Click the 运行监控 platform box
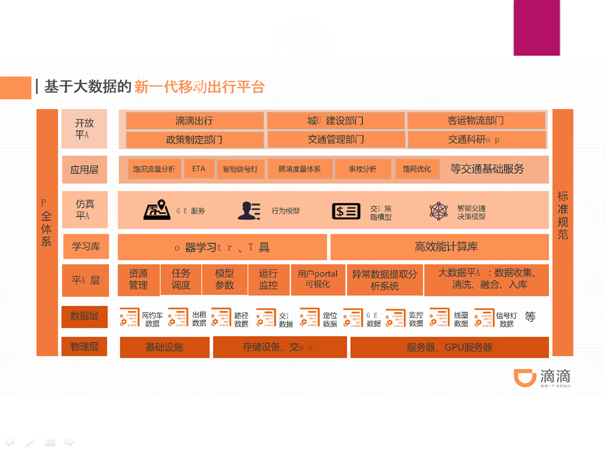The image size is (606, 454). point(269,280)
